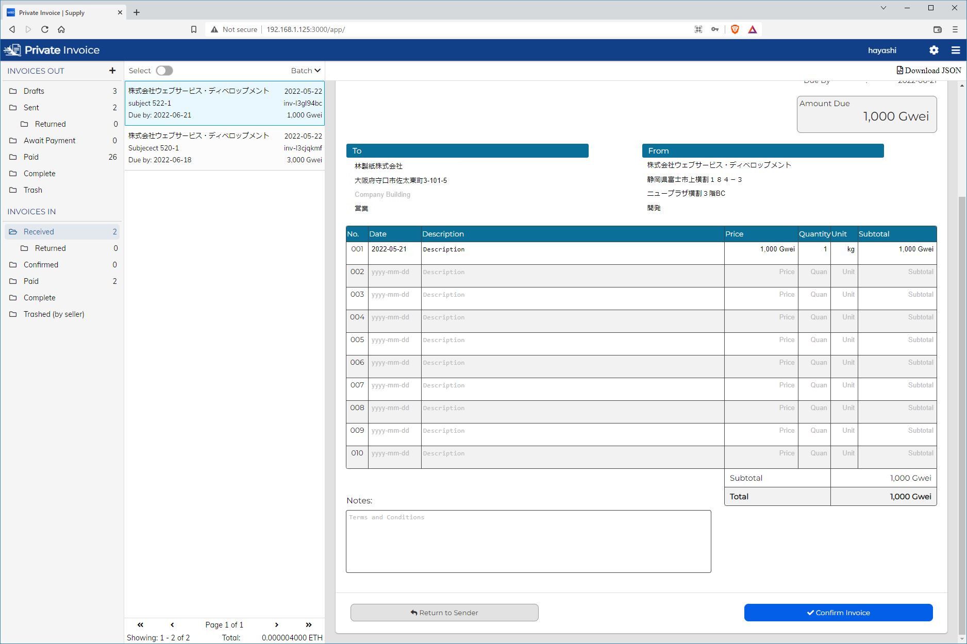Viewport: 967px width, 644px height.
Task: Click the password key icon in address bar
Action: tap(715, 29)
